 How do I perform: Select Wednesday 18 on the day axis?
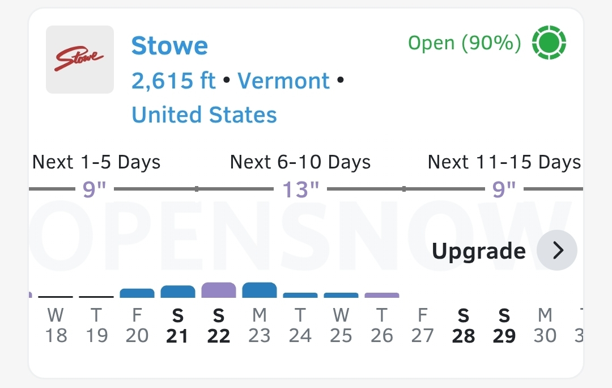[x=56, y=326]
